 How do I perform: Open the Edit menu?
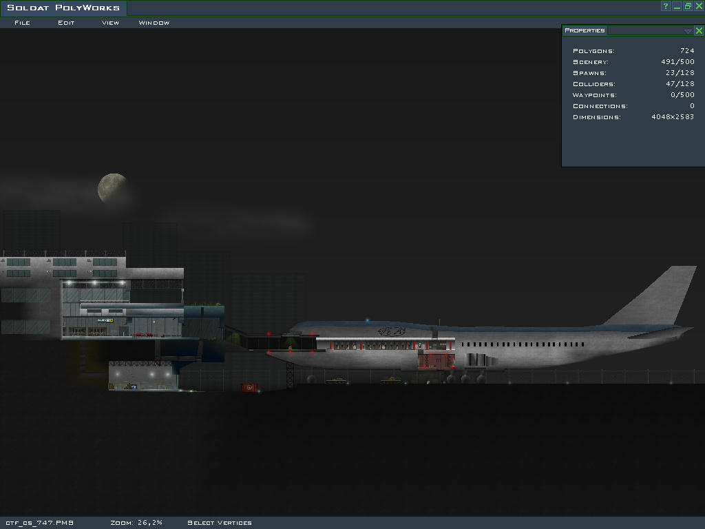point(66,23)
